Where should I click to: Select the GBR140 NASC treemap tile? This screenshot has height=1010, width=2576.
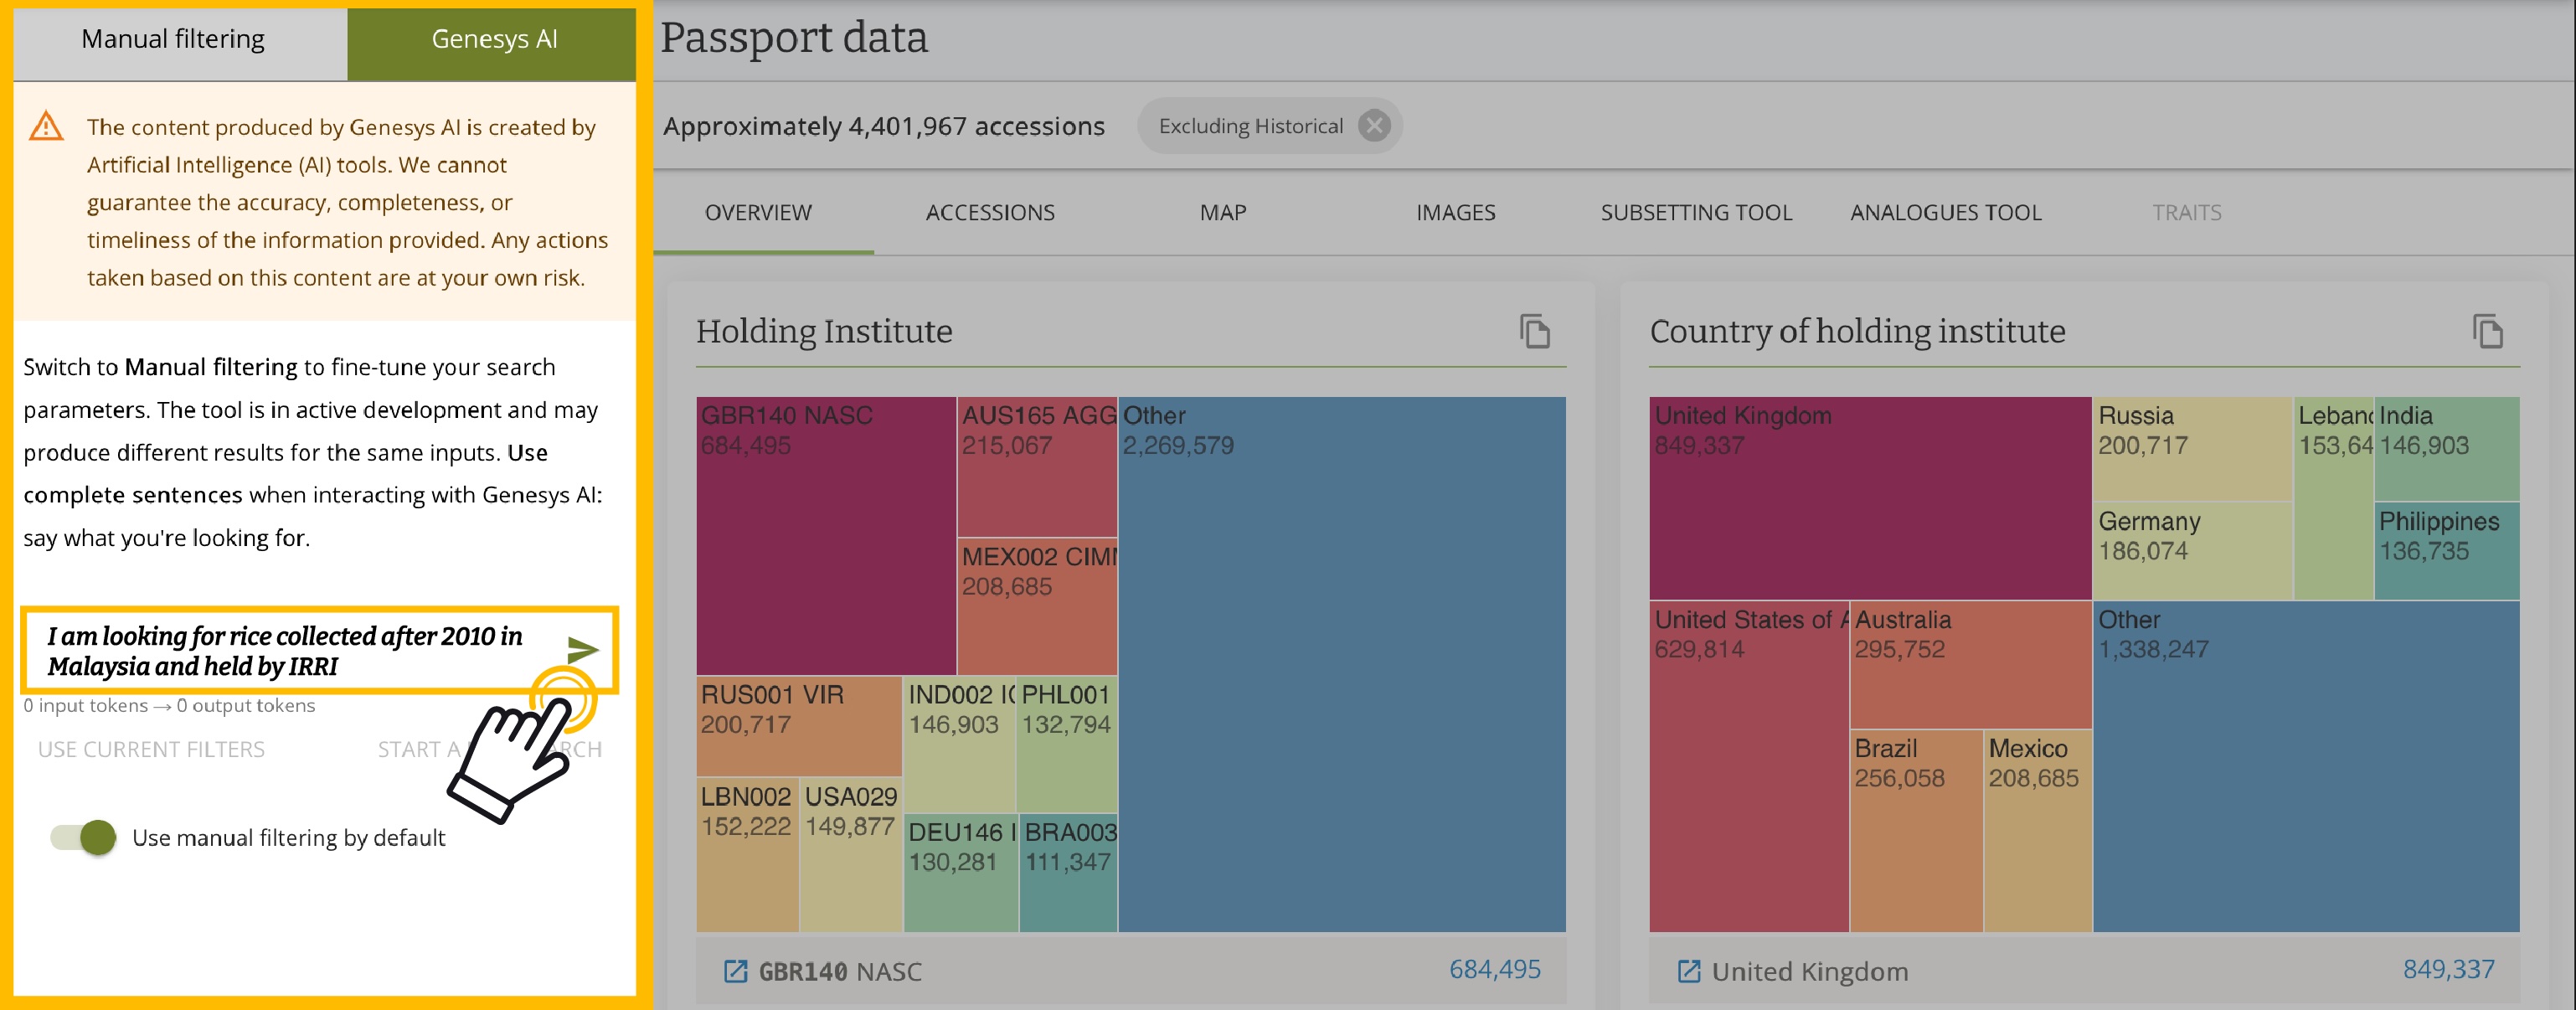tap(826, 536)
